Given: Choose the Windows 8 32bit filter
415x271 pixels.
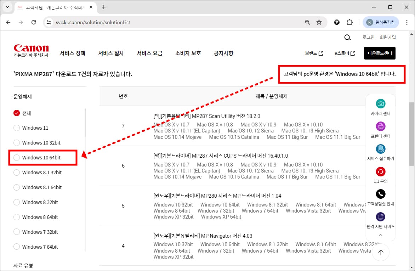Looking at the screenshot, I should click(17, 202).
